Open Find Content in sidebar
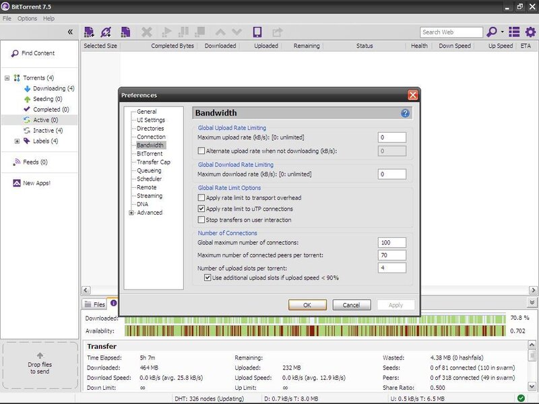 click(x=33, y=53)
